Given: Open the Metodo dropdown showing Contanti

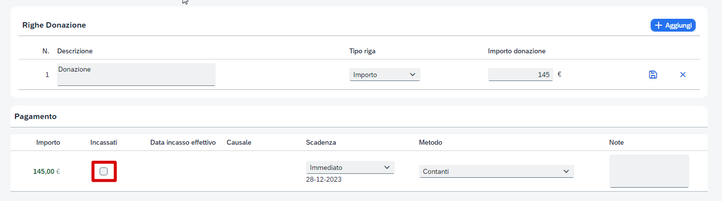Looking at the screenshot, I should point(496,171).
